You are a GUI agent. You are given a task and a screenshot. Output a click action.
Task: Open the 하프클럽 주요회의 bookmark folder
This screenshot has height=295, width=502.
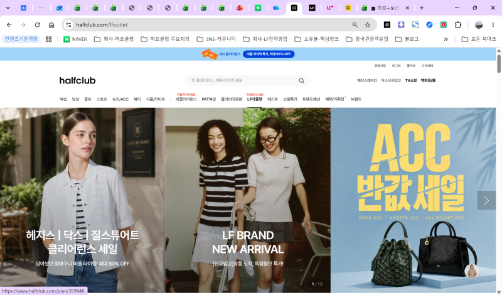(x=165, y=39)
